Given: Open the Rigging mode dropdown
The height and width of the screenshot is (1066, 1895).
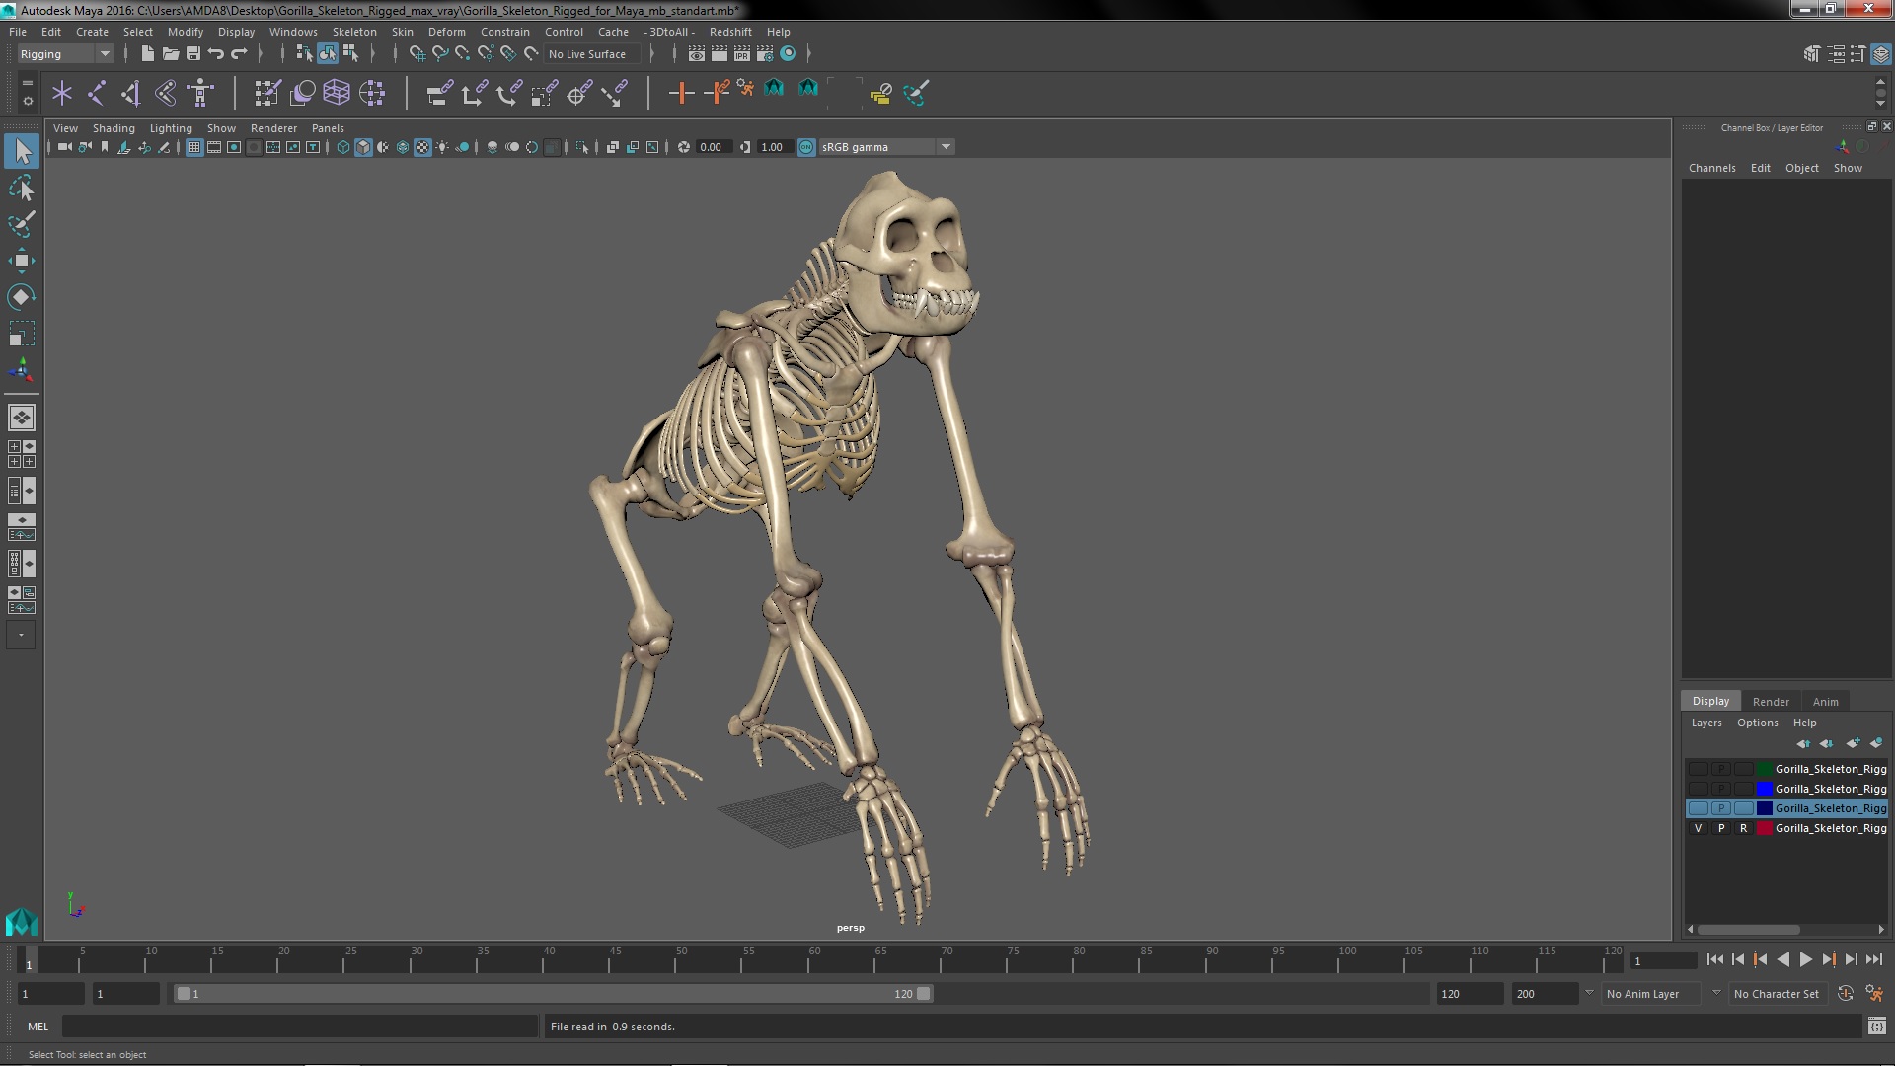Looking at the screenshot, I should click(103, 53).
